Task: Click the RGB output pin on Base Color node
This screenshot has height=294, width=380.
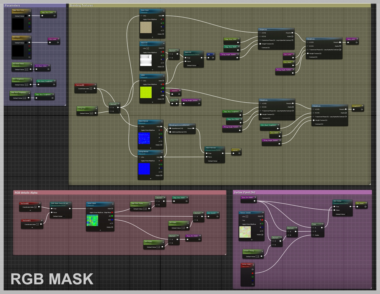Action: 163,16
